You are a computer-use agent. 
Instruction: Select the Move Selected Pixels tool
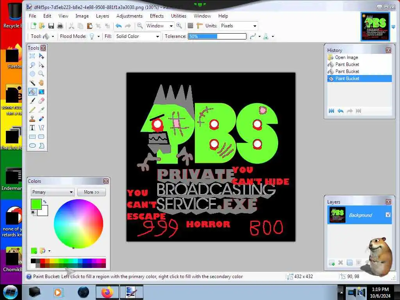41,56
